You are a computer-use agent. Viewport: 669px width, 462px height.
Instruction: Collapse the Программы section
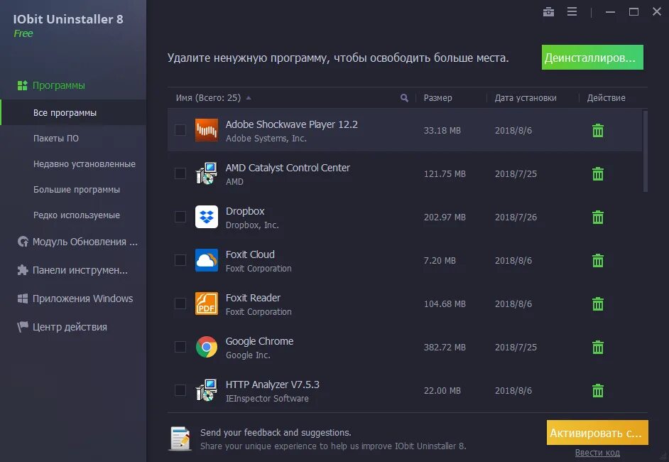click(50, 85)
